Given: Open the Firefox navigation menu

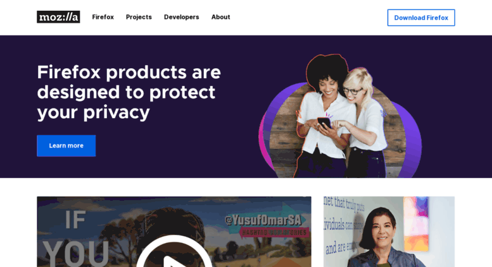Looking at the screenshot, I should point(103,17).
